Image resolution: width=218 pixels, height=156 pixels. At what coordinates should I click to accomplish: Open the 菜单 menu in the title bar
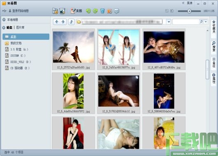pos(190,3)
